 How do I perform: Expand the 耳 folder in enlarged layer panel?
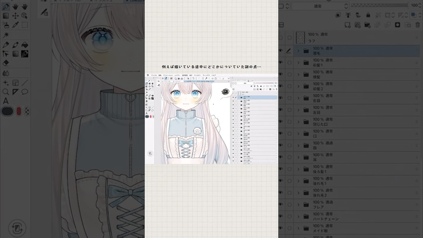298,157
